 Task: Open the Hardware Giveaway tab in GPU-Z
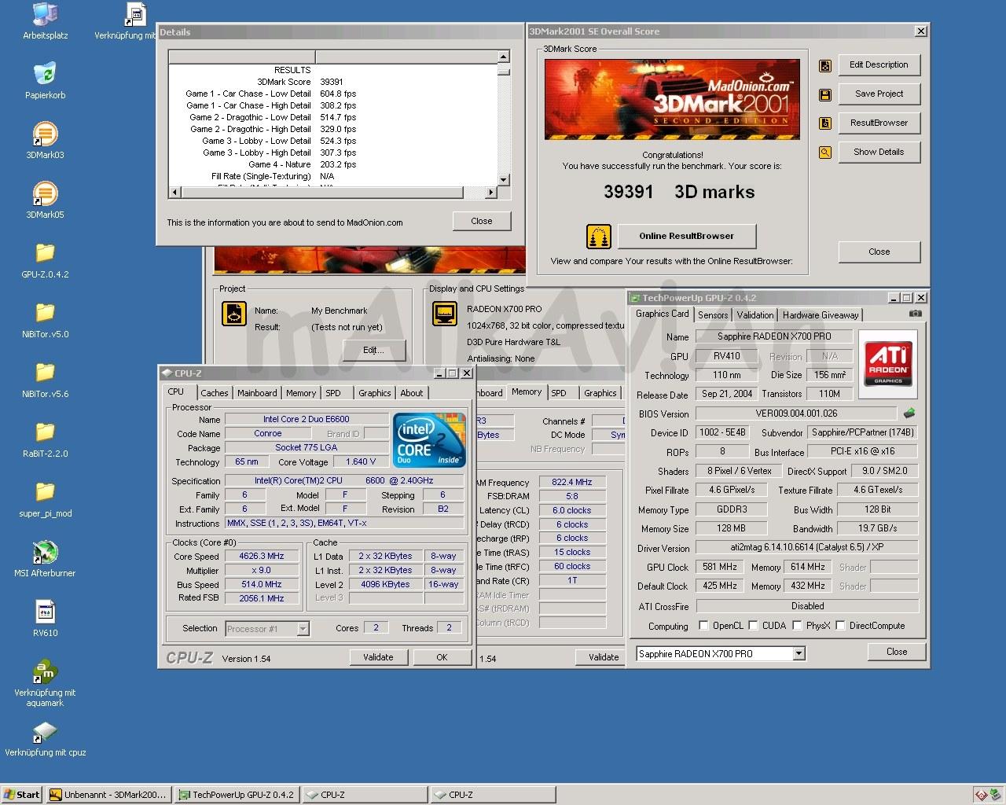821,315
